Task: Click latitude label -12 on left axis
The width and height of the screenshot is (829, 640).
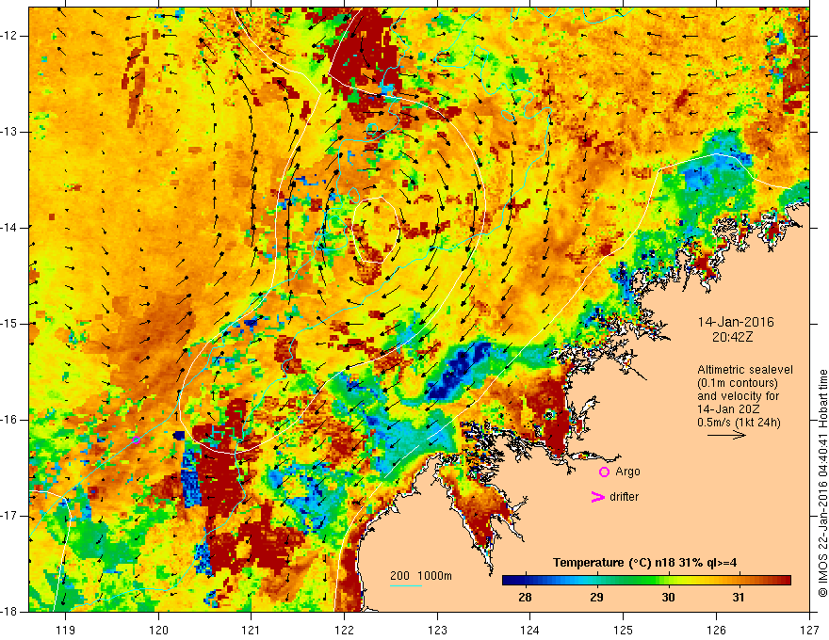Action: [10, 36]
